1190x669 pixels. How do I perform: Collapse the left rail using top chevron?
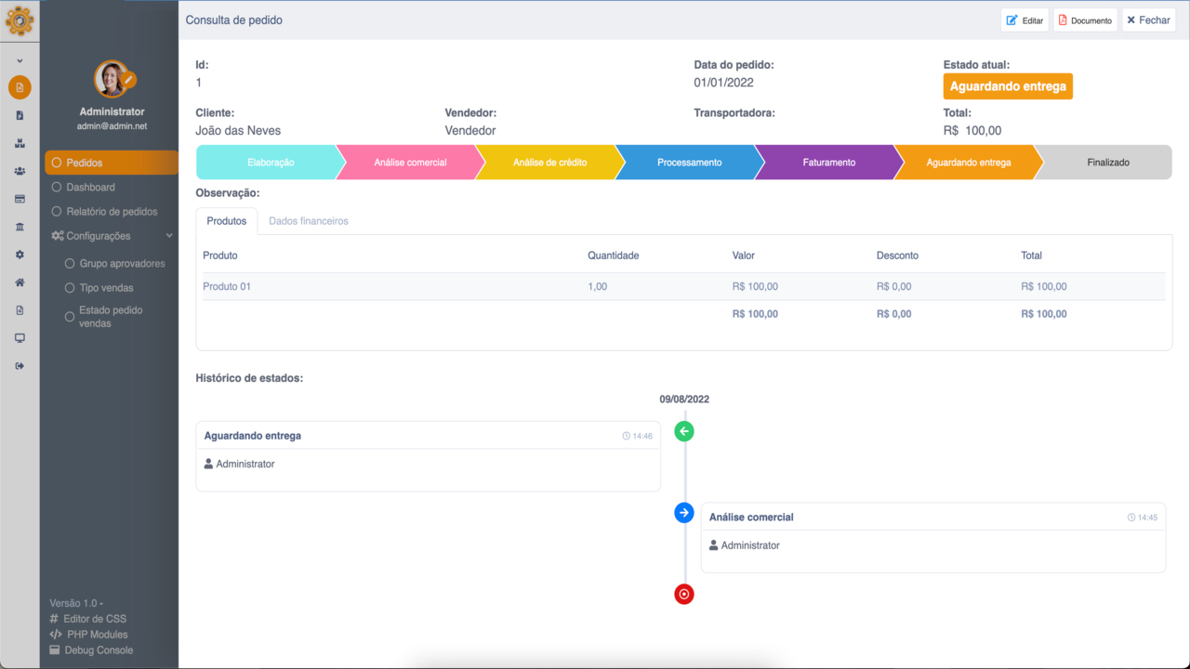coord(20,61)
